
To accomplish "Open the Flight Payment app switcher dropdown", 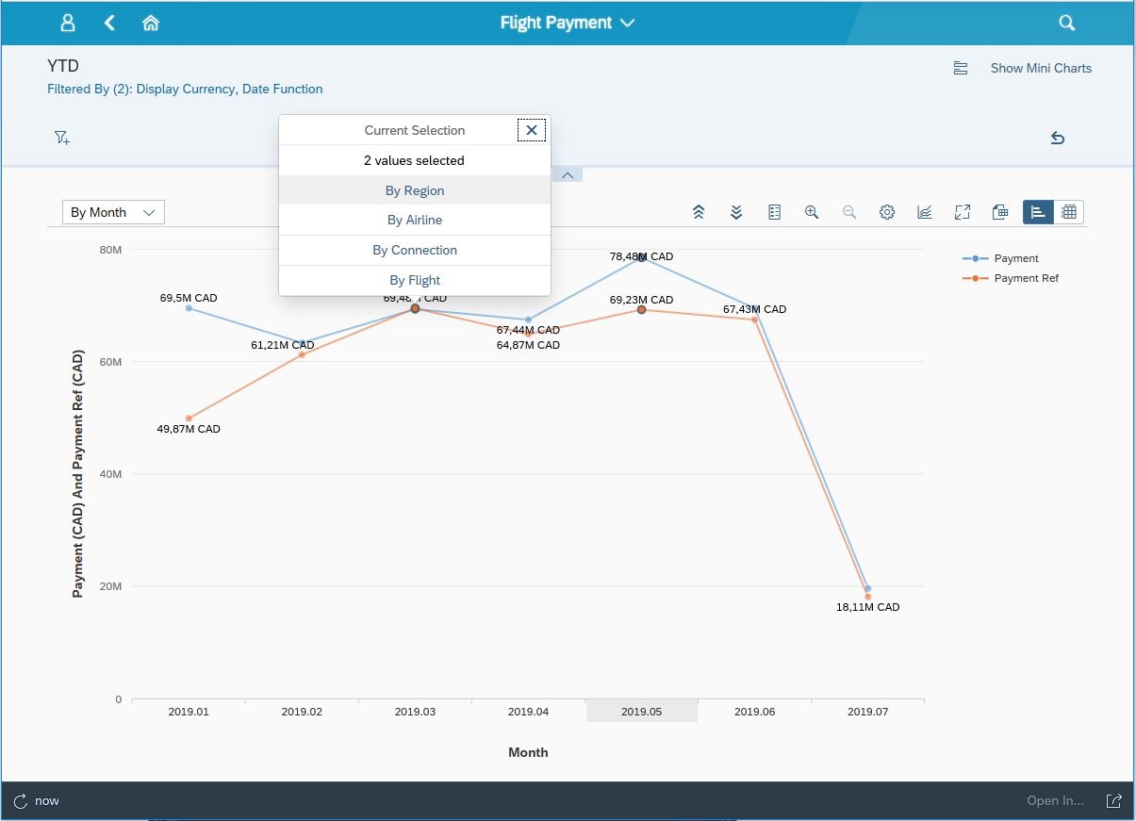I will pyautogui.click(x=568, y=22).
